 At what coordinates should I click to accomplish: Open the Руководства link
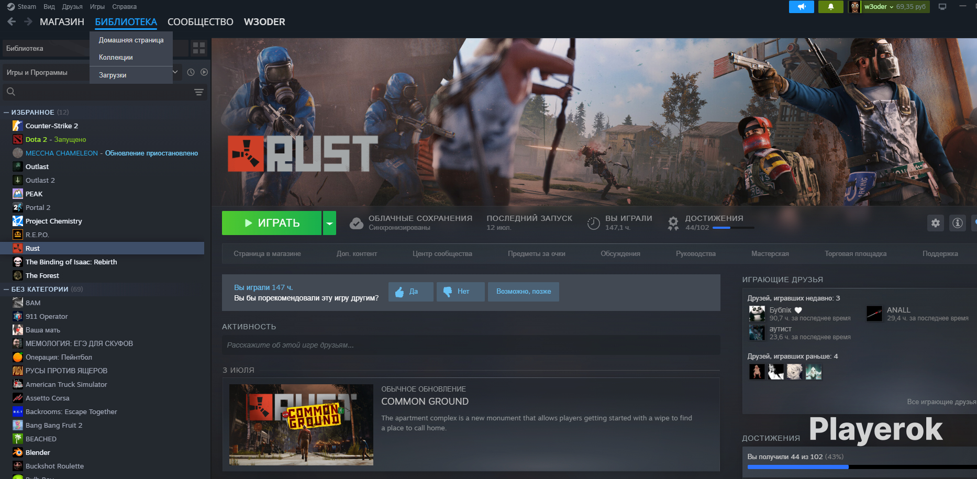[x=696, y=254]
